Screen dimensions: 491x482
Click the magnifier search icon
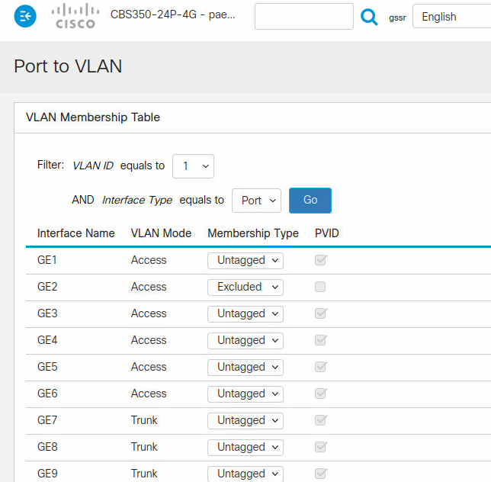point(369,17)
